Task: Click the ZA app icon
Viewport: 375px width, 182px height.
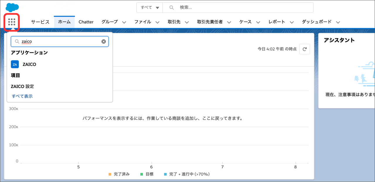Action: (x=15, y=64)
